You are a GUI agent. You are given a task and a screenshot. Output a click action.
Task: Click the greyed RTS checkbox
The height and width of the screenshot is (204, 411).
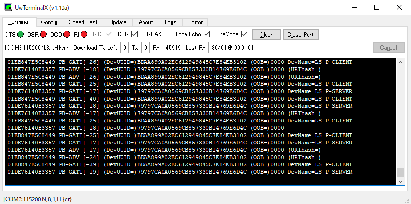tap(109, 34)
